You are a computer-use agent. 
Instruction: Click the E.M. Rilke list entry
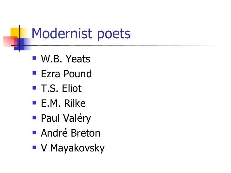(x=63, y=103)
